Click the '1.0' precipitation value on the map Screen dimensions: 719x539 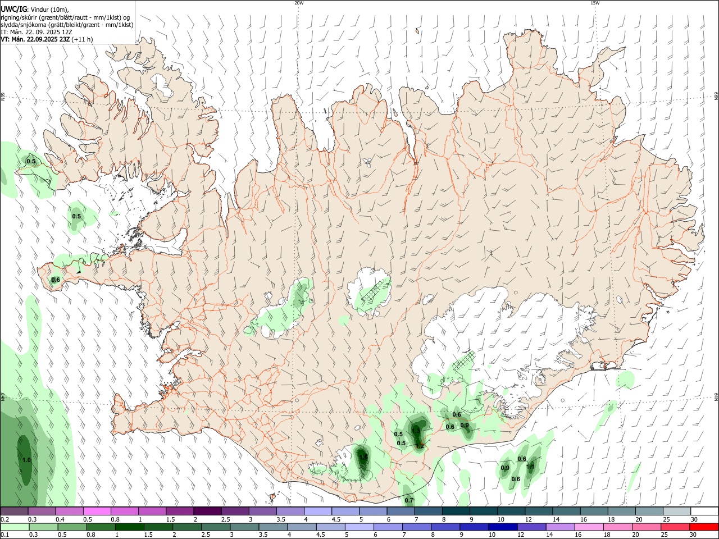(x=26, y=460)
